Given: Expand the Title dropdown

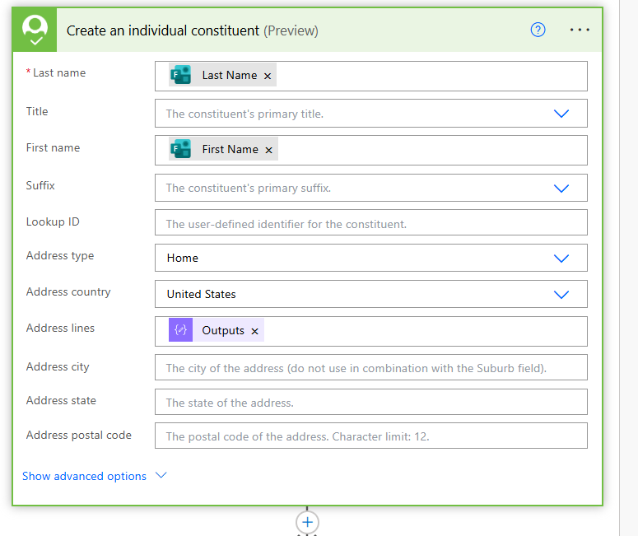Looking at the screenshot, I should [561, 114].
